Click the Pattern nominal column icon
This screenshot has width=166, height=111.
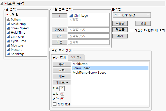8,19
